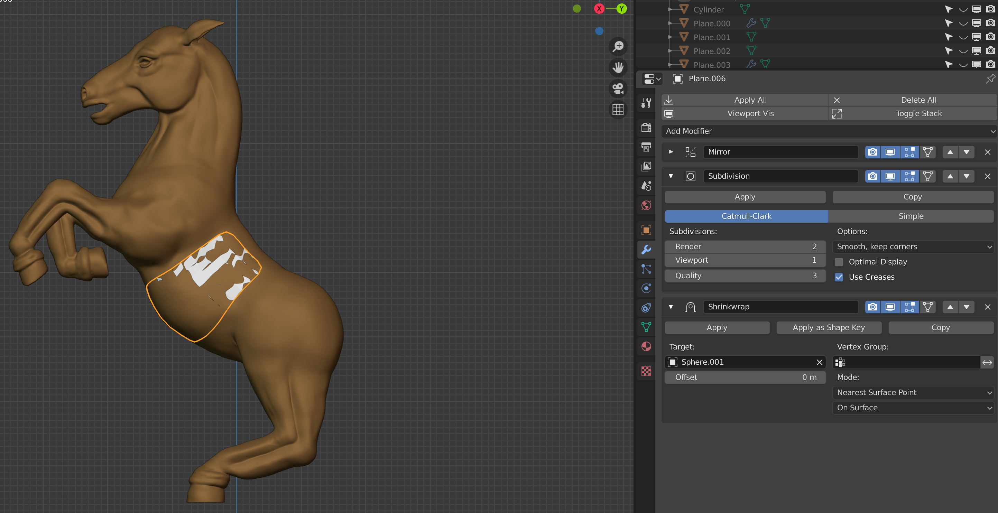Open the Nearest Surface Point mode dropdown

click(x=913, y=393)
